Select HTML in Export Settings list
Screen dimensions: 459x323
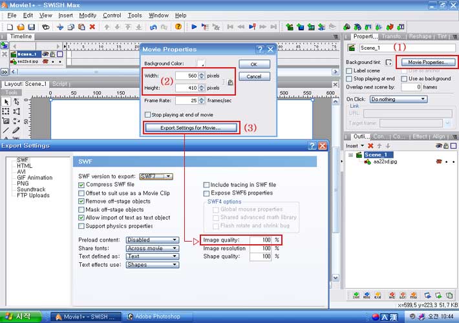tap(25, 166)
